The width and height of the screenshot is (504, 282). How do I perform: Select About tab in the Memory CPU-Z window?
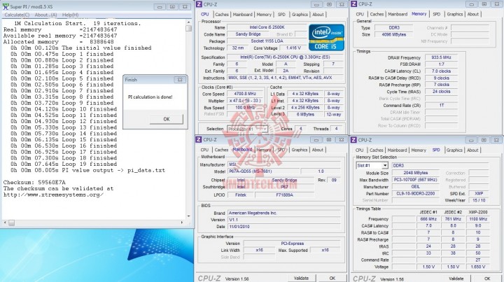[x=472, y=14]
